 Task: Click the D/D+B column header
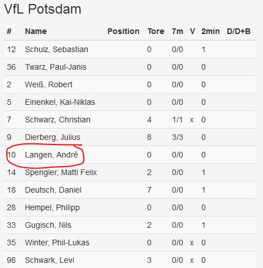pos(239,31)
